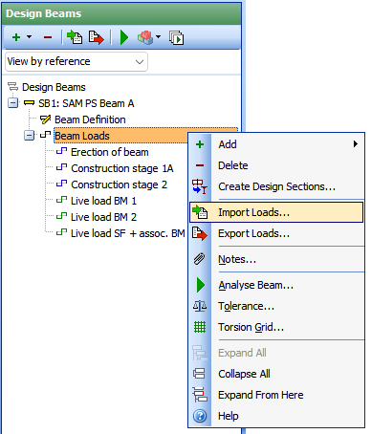Click the red minus Delete toolbar icon

point(48,37)
